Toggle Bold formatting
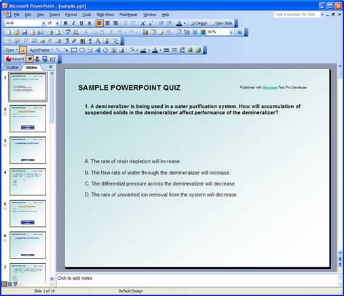The image size is (344, 296). click(x=66, y=23)
